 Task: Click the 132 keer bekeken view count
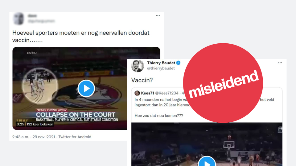(40, 124)
